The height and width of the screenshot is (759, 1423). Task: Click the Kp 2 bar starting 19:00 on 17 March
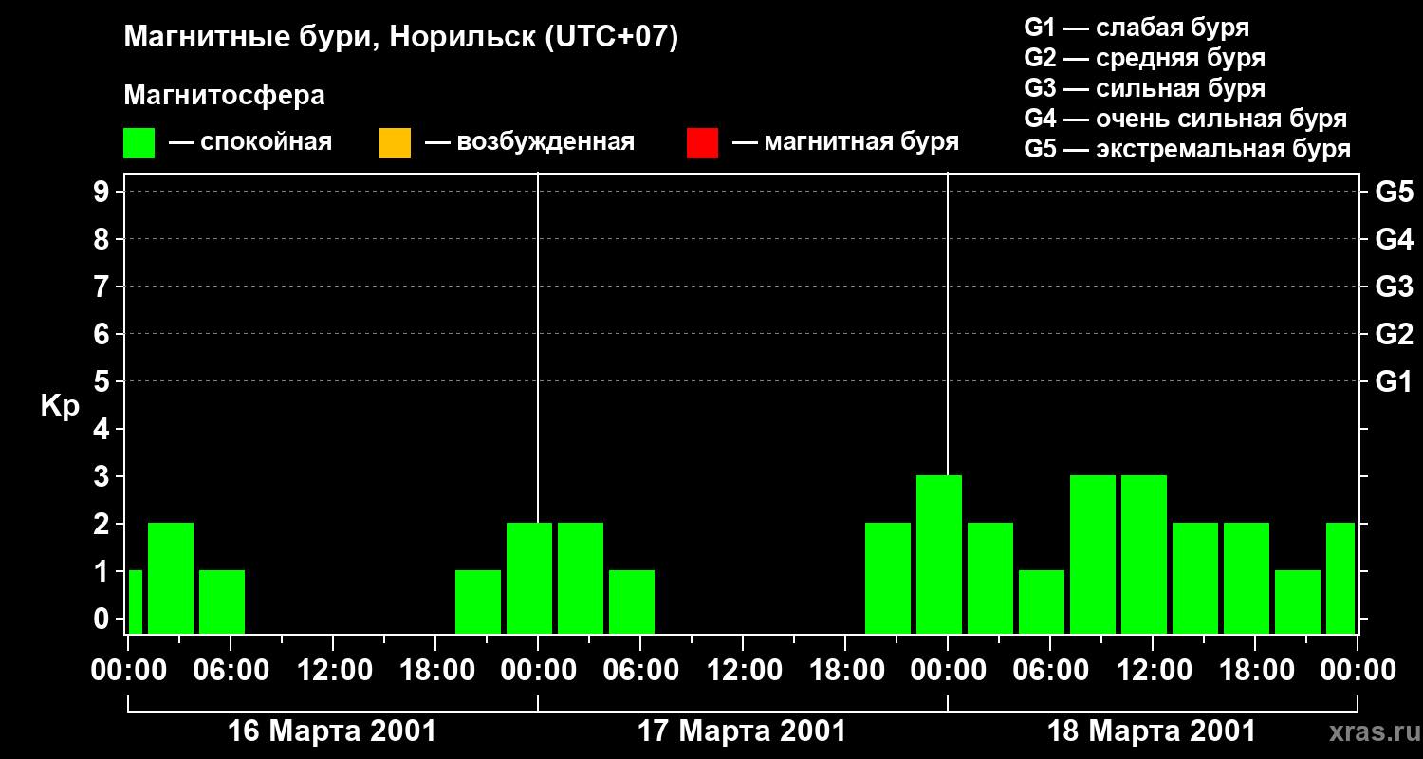pos(888,578)
